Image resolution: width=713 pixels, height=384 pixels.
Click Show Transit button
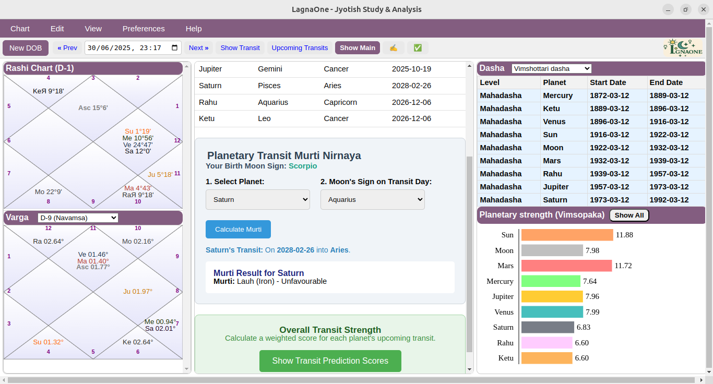click(240, 48)
